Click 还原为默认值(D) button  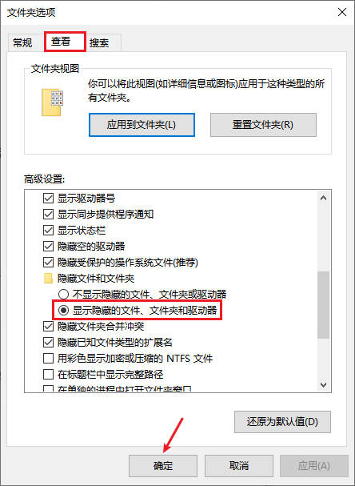click(x=282, y=422)
